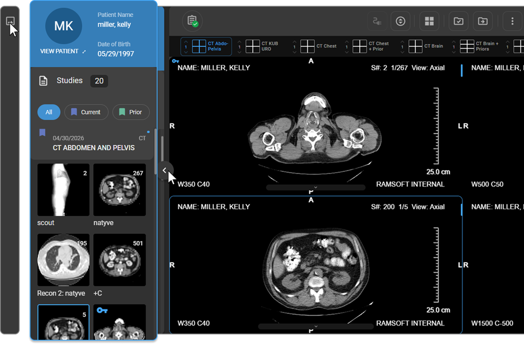This screenshot has height=344, width=524.
Task: Open the three-dot more options menu
Action: [x=512, y=21]
